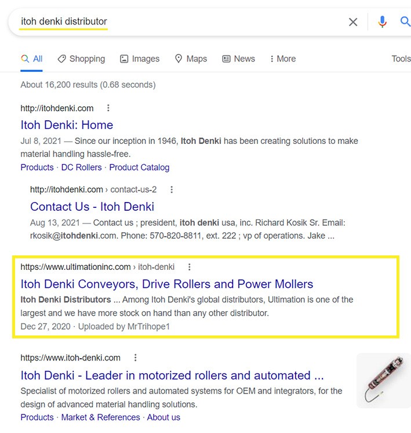Open 'Contact Us - Itoh Denki' result

(92, 207)
